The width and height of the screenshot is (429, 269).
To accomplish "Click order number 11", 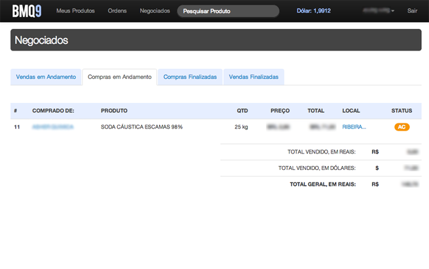I will click(x=17, y=127).
